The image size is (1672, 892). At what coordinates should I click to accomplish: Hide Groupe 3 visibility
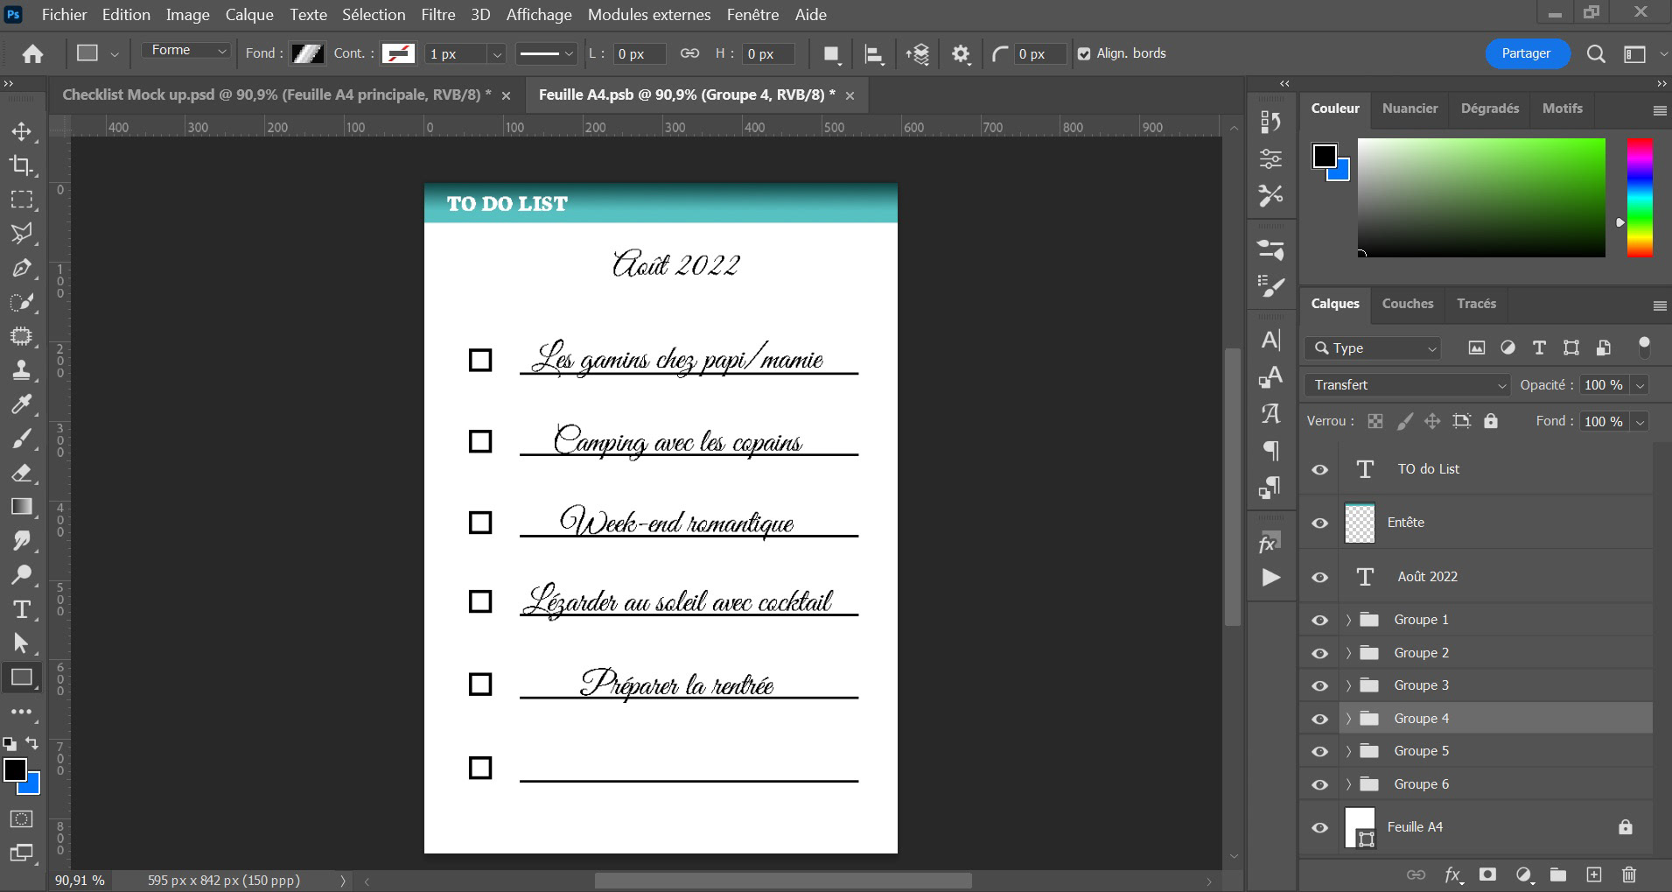(1319, 685)
